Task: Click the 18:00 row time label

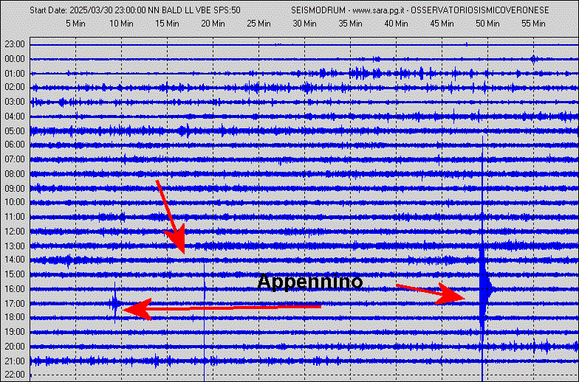Action: 15,317
